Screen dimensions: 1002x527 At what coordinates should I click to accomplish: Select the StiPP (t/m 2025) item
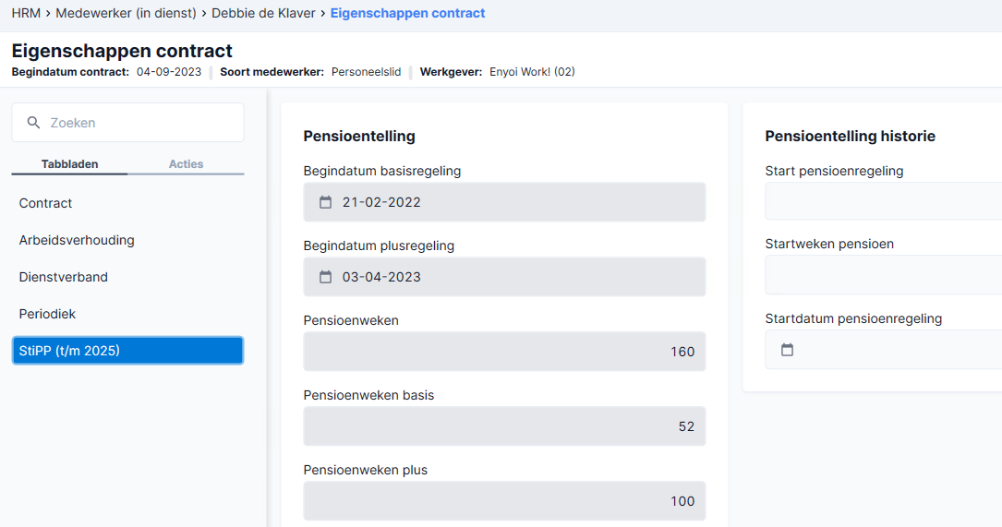(x=127, y=351)
